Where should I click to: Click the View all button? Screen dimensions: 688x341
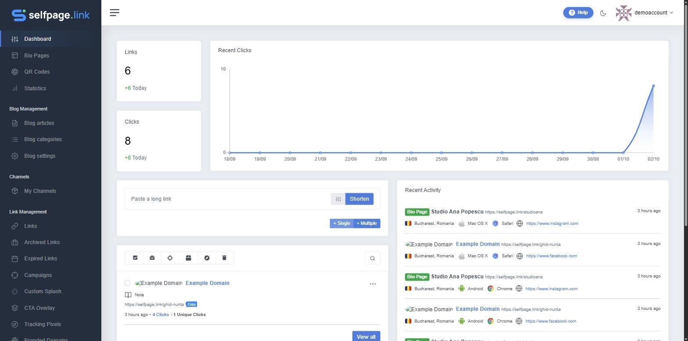366,337
